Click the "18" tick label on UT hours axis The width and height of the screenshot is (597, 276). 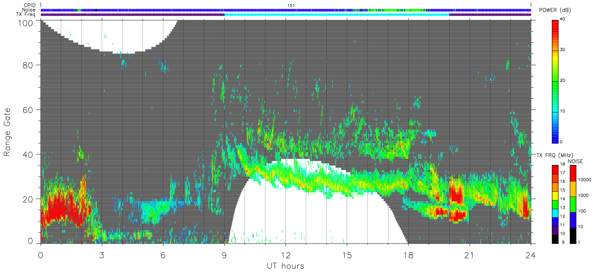coord(408,255)
